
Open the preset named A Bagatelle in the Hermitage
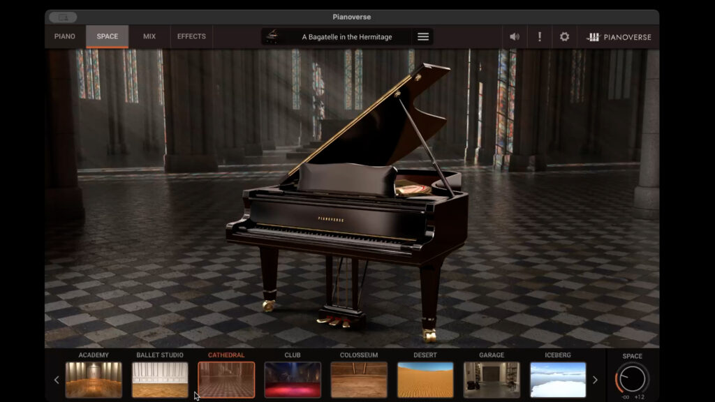click(348, 36)
